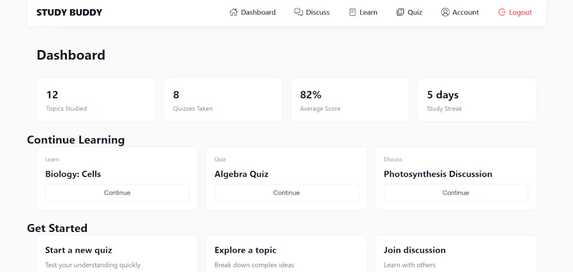
Task: Click the STUDY BUDDY logo text
Action: click(x=69, y=12)
